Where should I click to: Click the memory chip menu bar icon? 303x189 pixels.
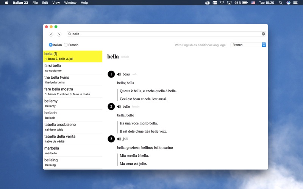pyautogui.click(x=215, y=3)
